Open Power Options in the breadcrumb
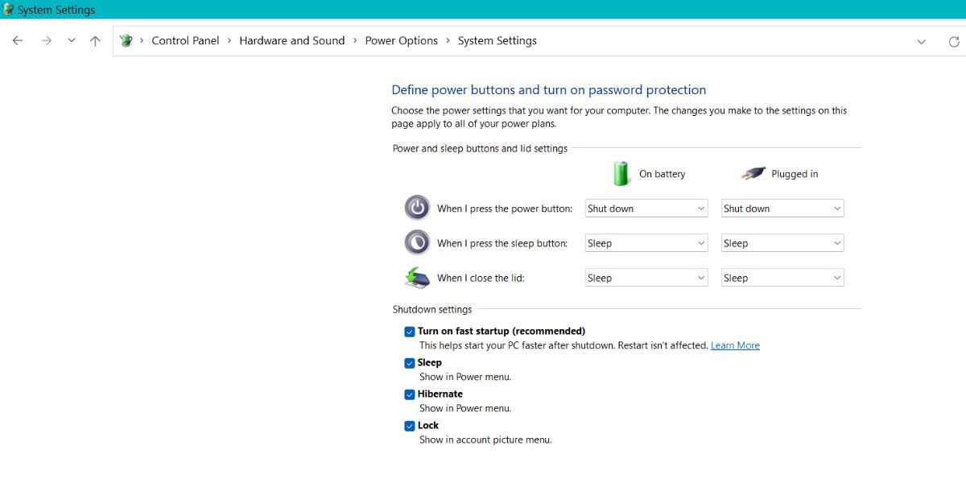966x483 pixels. pos(402,41)
